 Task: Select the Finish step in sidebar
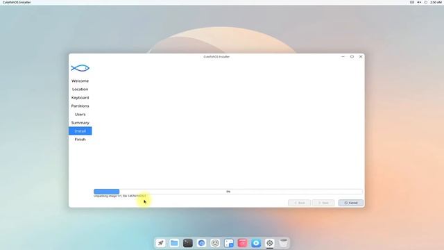click(x=80, y=139)
